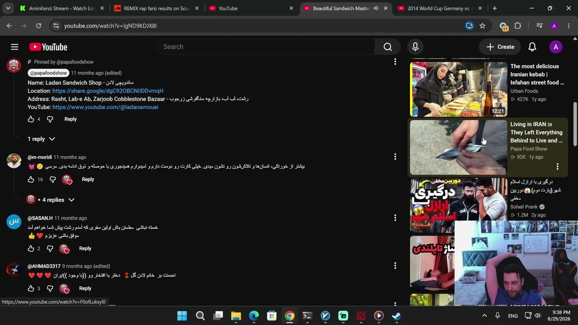Image resolution: width=578 pixels, height=325 pixels.
Task: Open Microsoft Store from the taskbar
Action: click(x=271, y=316)
